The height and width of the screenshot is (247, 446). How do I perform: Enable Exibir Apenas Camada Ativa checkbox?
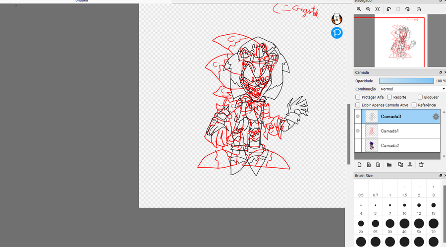click(x=358, y=105)
